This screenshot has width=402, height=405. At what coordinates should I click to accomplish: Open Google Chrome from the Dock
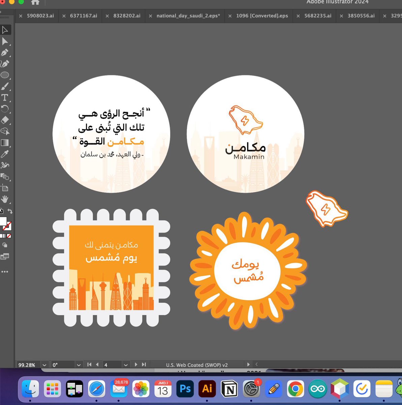(x=296, y=389)
